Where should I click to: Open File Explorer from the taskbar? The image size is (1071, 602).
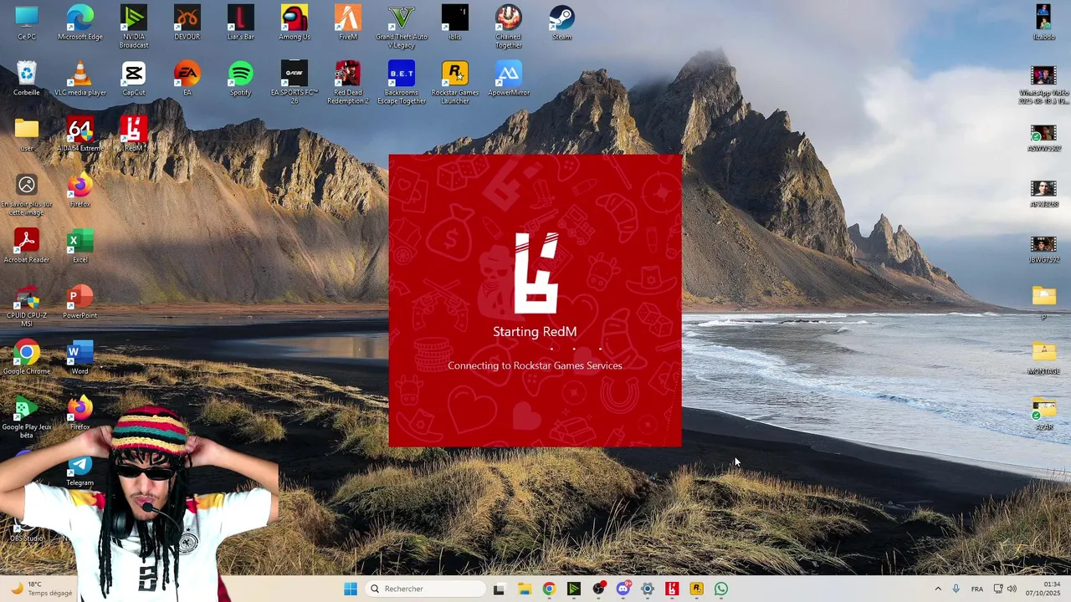(x=524, y=589)
